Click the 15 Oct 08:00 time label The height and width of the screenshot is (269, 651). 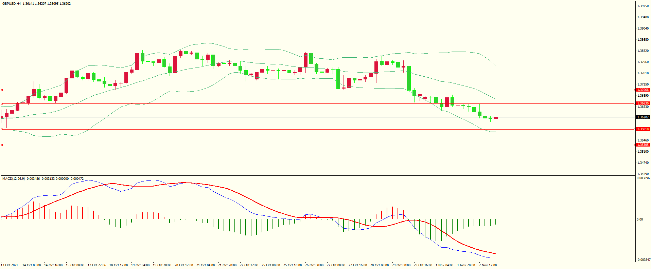[x=75, y=265]
